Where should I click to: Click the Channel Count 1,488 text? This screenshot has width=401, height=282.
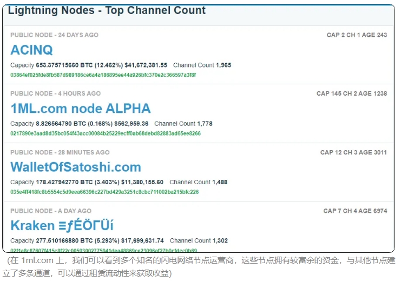[x=198, y=182]
